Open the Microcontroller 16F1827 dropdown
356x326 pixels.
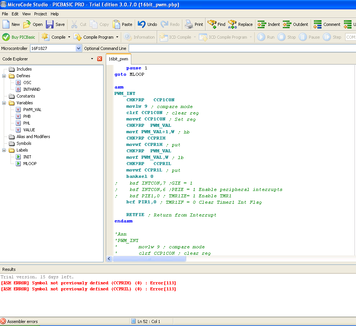point(78,48)
